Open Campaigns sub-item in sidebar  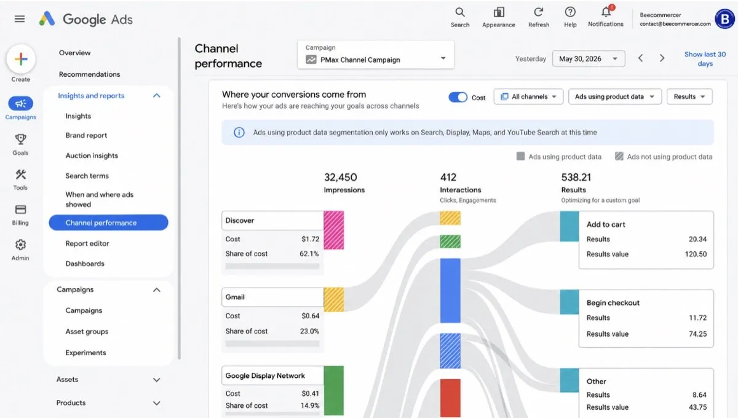pyautogui.click(x=84, y=311)
